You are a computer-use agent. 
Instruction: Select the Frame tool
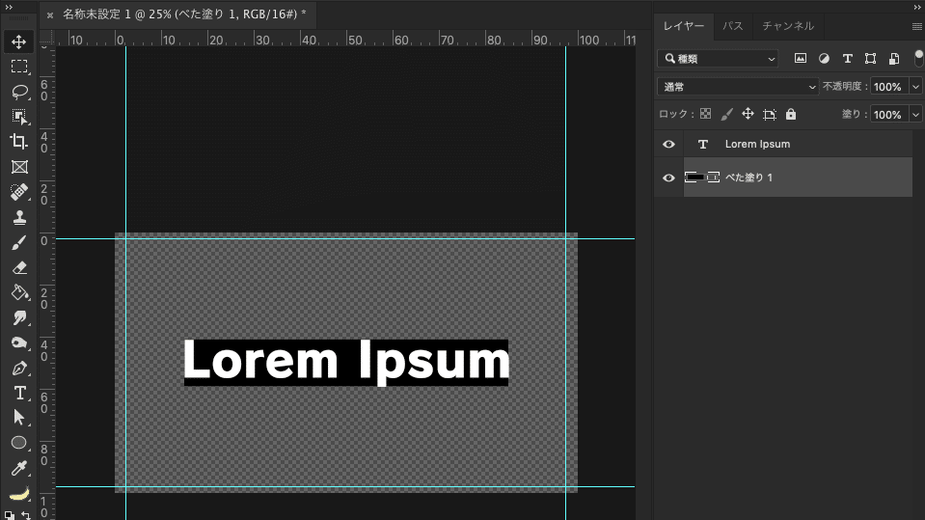pyautogui.click(x=19, y=167)
